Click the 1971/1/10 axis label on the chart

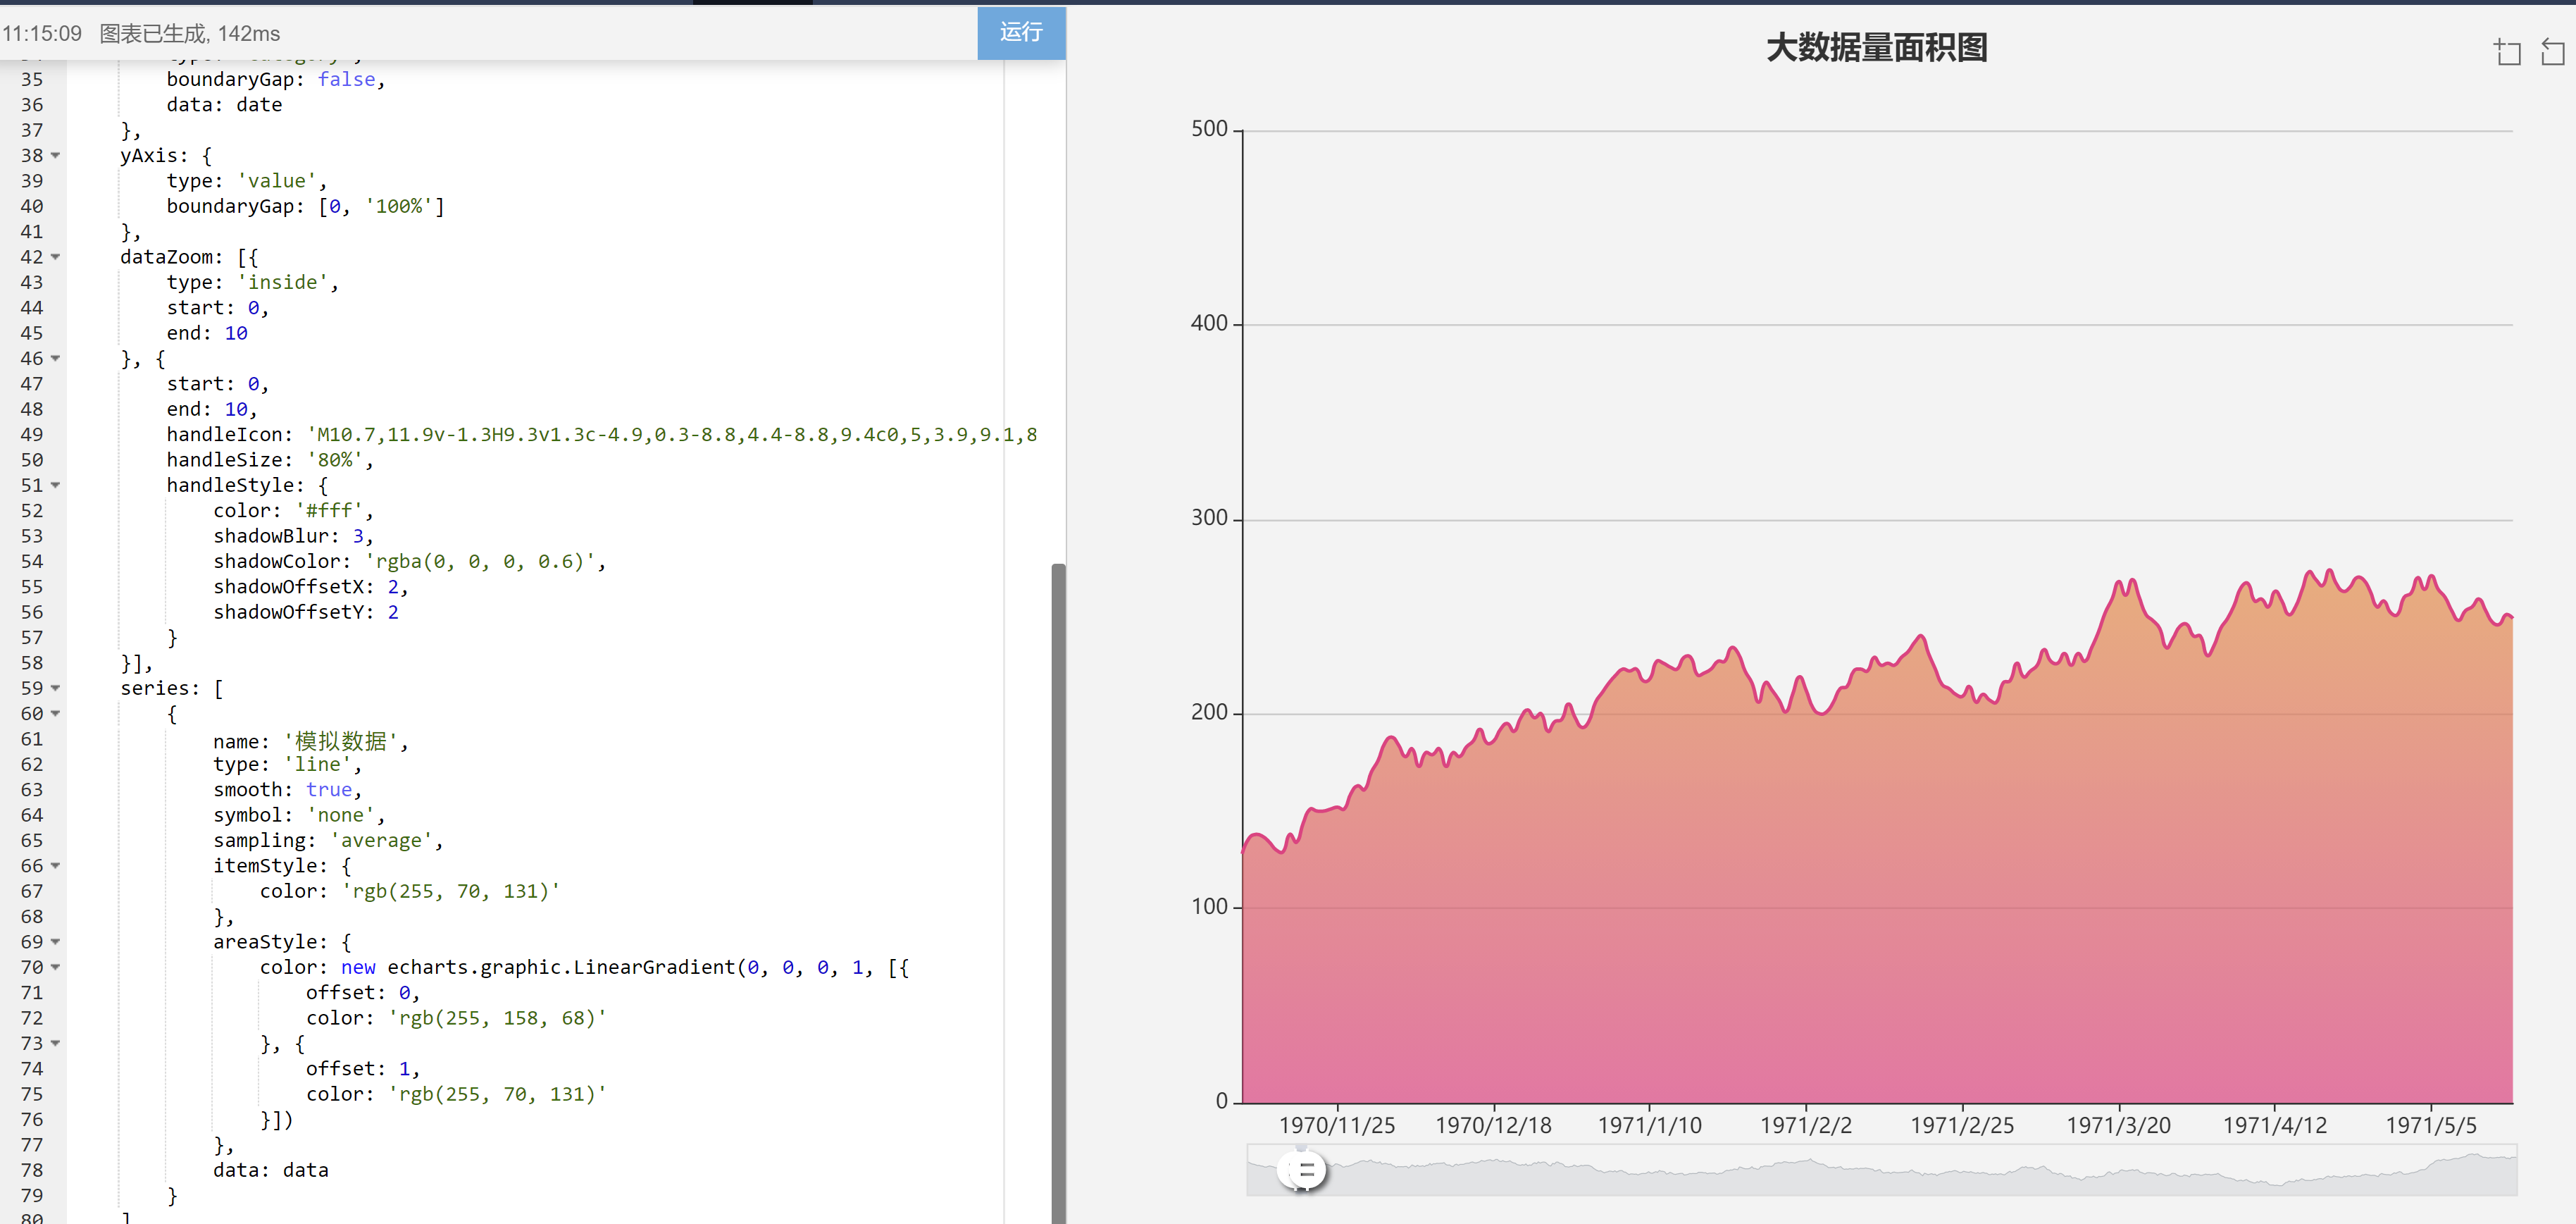[1651, 1125]
